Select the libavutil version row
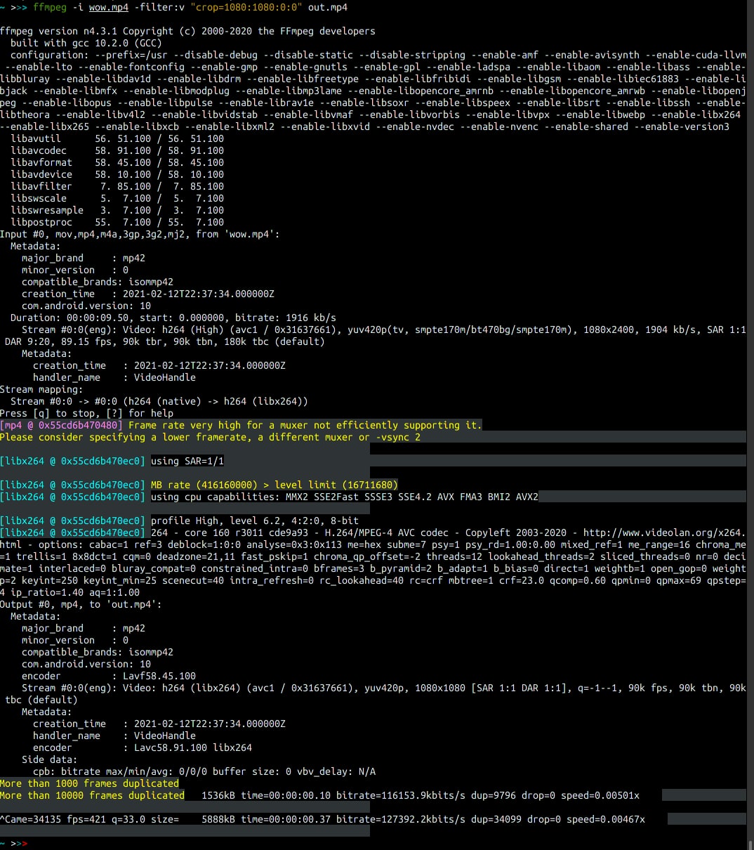 click(x=117, y=138)
